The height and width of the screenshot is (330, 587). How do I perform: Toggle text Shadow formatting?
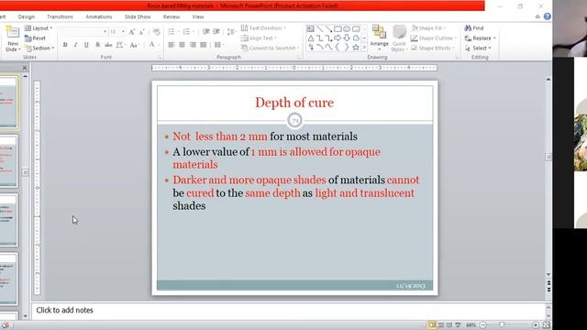point(98,45)
